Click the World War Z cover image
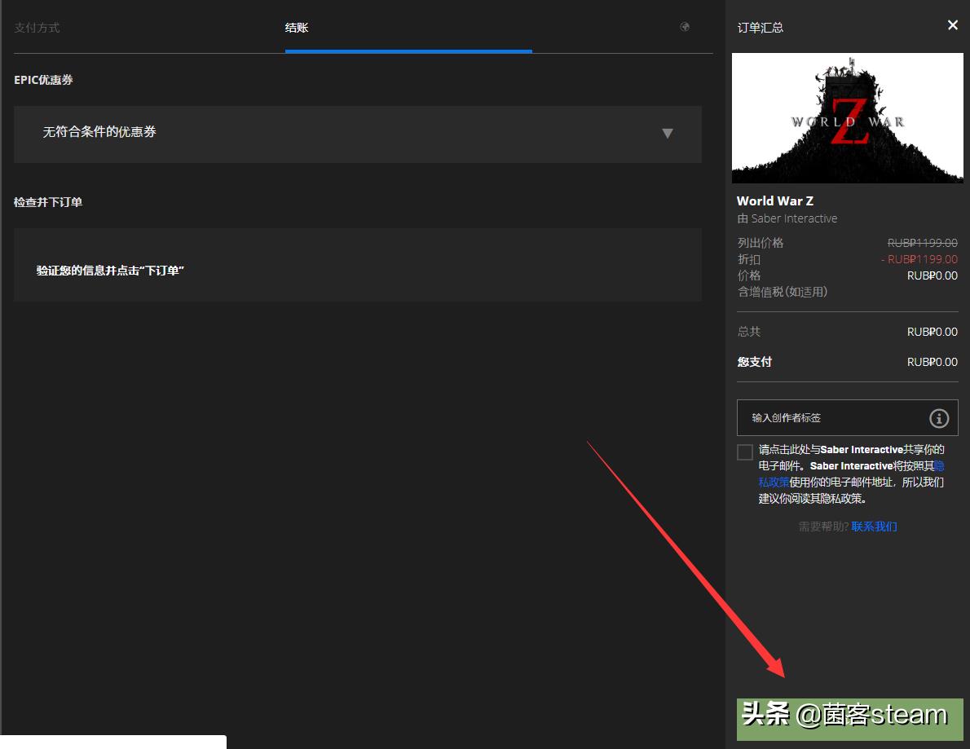The image size is (970, 749). pyautogui.click(x=847, y=118)
